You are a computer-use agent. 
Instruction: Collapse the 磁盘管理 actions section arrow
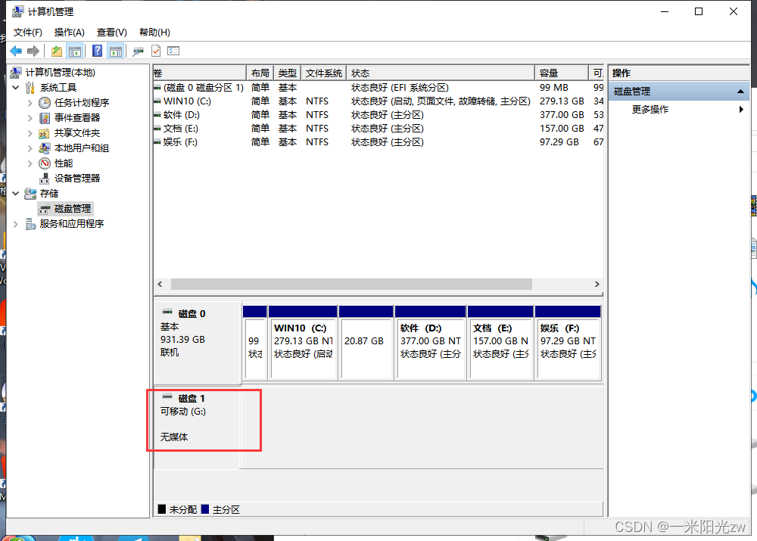[x=740, y=92]
